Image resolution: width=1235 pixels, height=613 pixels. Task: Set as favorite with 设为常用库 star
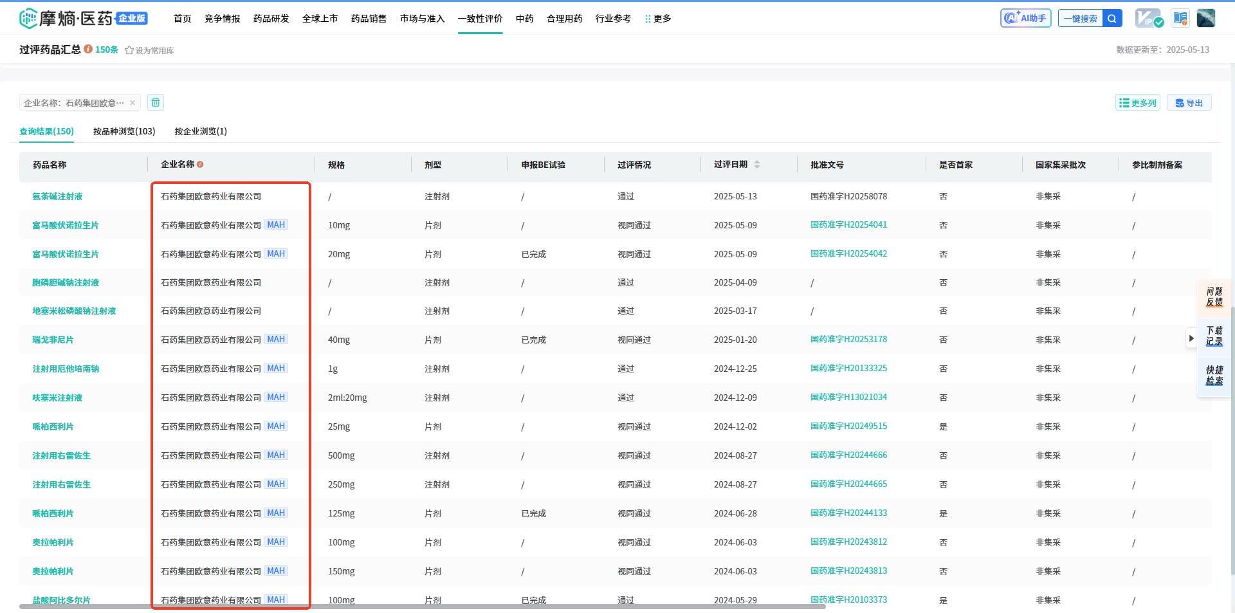click(x=149, y=50)
